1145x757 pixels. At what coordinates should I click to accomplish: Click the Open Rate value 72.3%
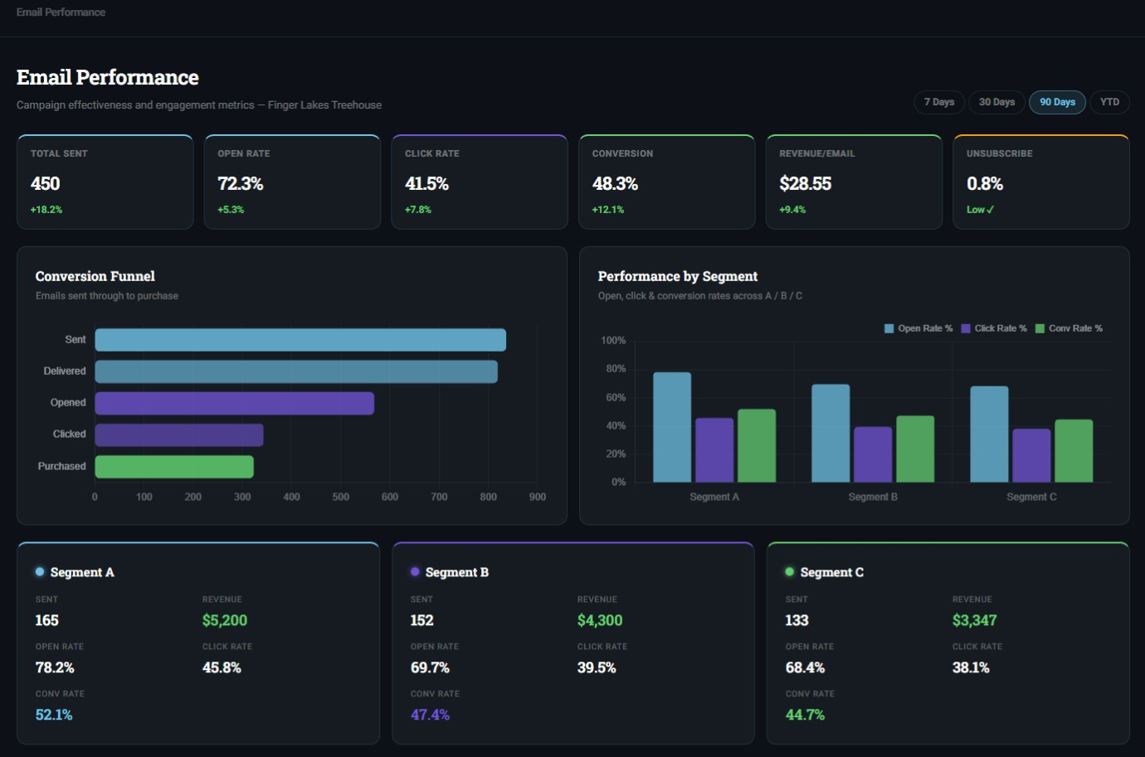[x=241, y=183]
